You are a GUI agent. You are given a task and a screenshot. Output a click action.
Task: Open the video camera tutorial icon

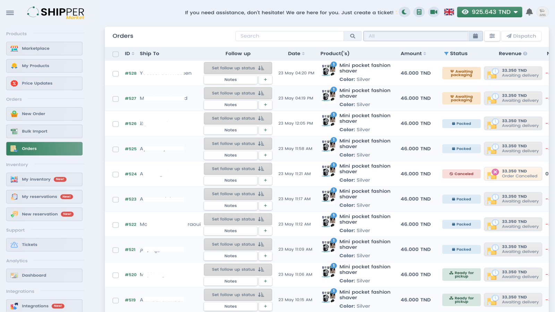(x=434, y=12)
